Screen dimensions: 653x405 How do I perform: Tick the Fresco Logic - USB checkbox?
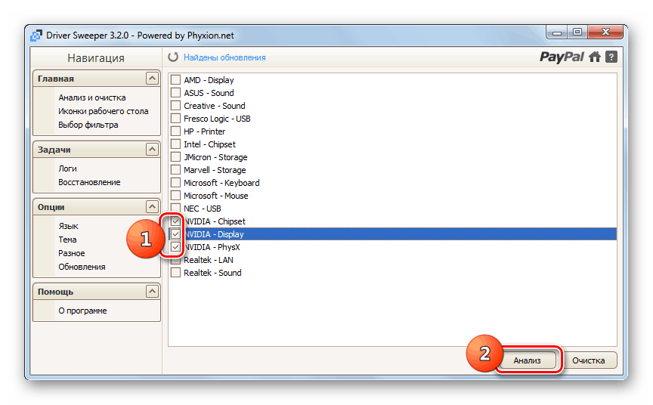click(x=176, y=118)
